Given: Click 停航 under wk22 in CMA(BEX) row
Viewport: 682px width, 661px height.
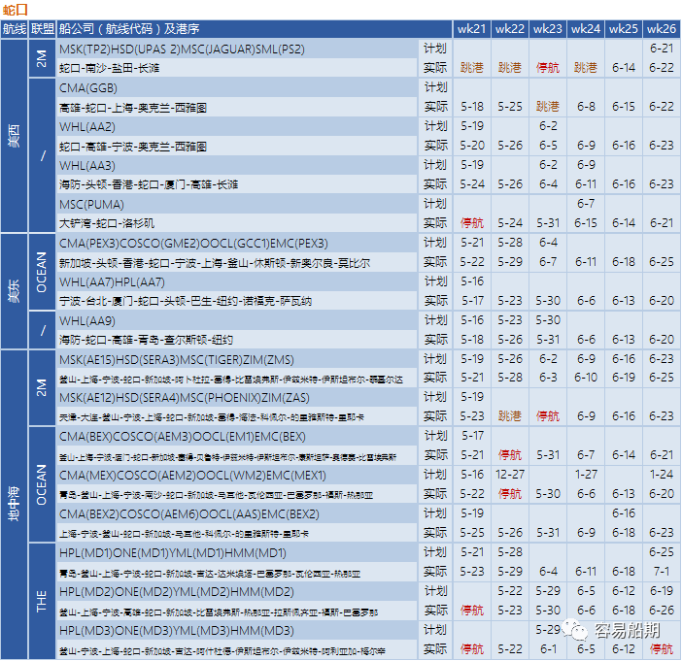Looking at the screenshot, I should pyautogui.click(x=510, y=455).
